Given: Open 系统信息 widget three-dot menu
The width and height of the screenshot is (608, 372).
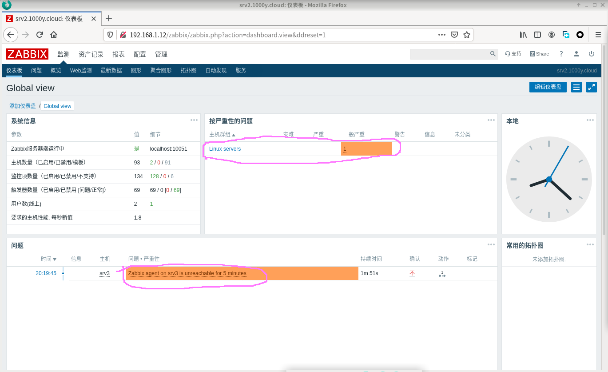Looking at the screenshot, I should 194,120.
